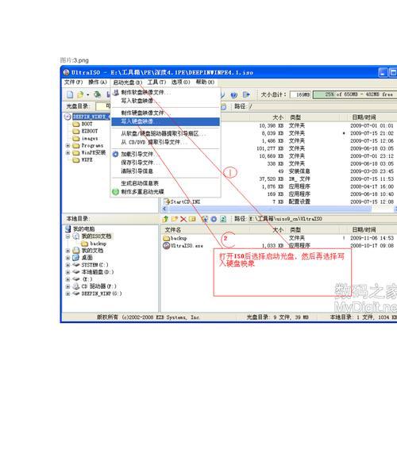Collapse the 我的ISO文档 tree node
The width and height of the screenshot is (397, 449).
68,236
